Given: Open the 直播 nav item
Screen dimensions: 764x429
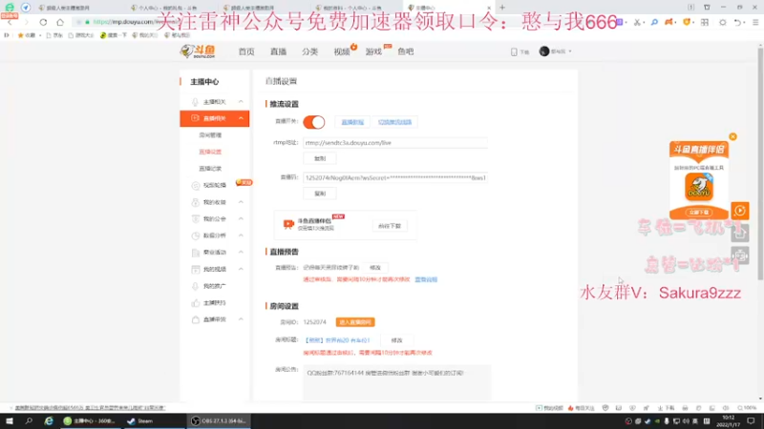Looking at the screenshot, I should 278,51.
